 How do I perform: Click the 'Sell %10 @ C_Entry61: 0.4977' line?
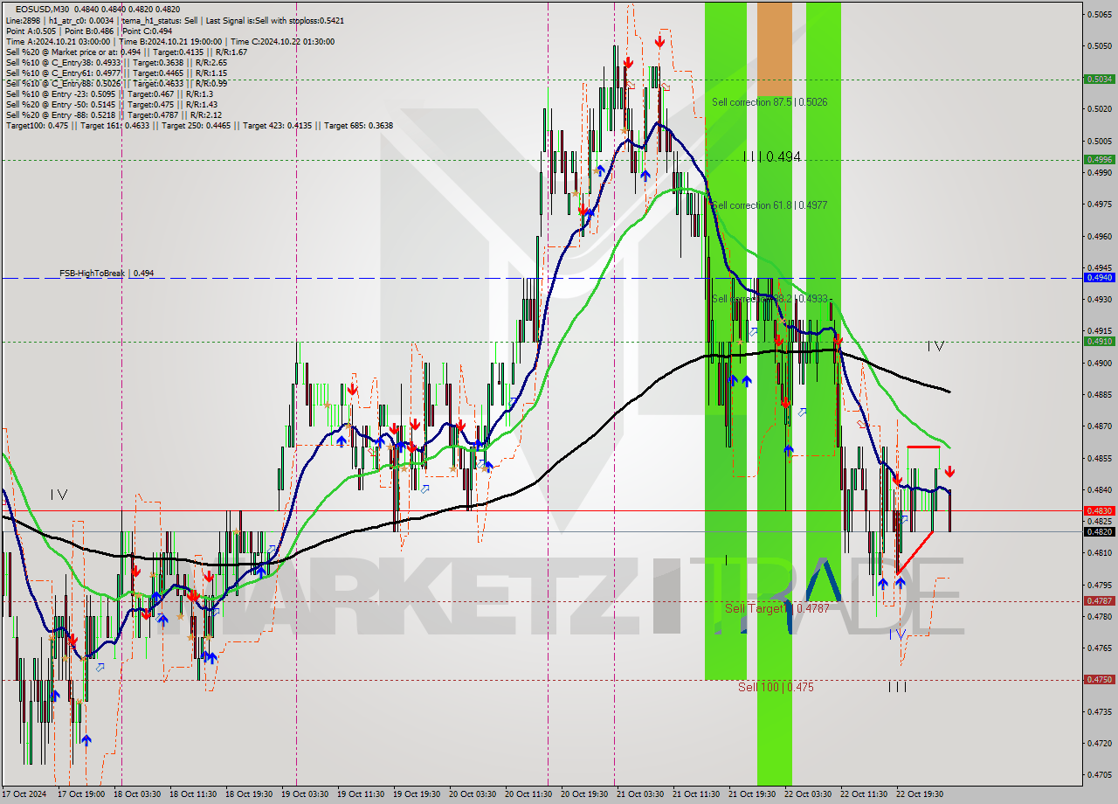tap(116, 73)
